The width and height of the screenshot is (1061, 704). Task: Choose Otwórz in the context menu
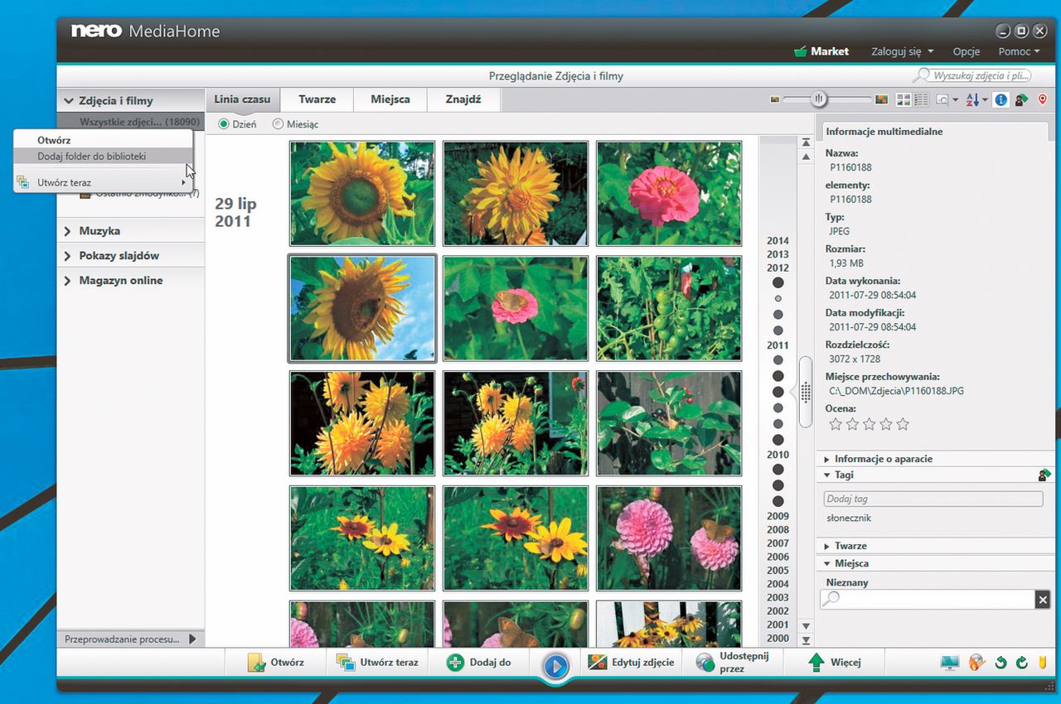click(x=104, y=141)
